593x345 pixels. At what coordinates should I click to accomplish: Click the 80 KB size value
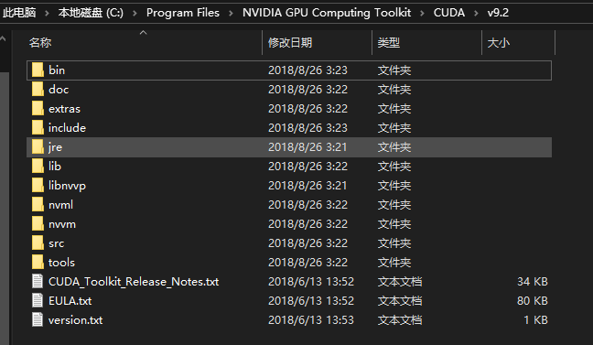[x=533, y=301]
